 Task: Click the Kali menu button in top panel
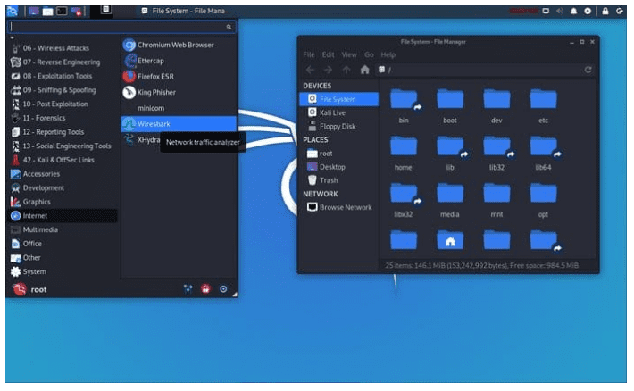[13, 11]
